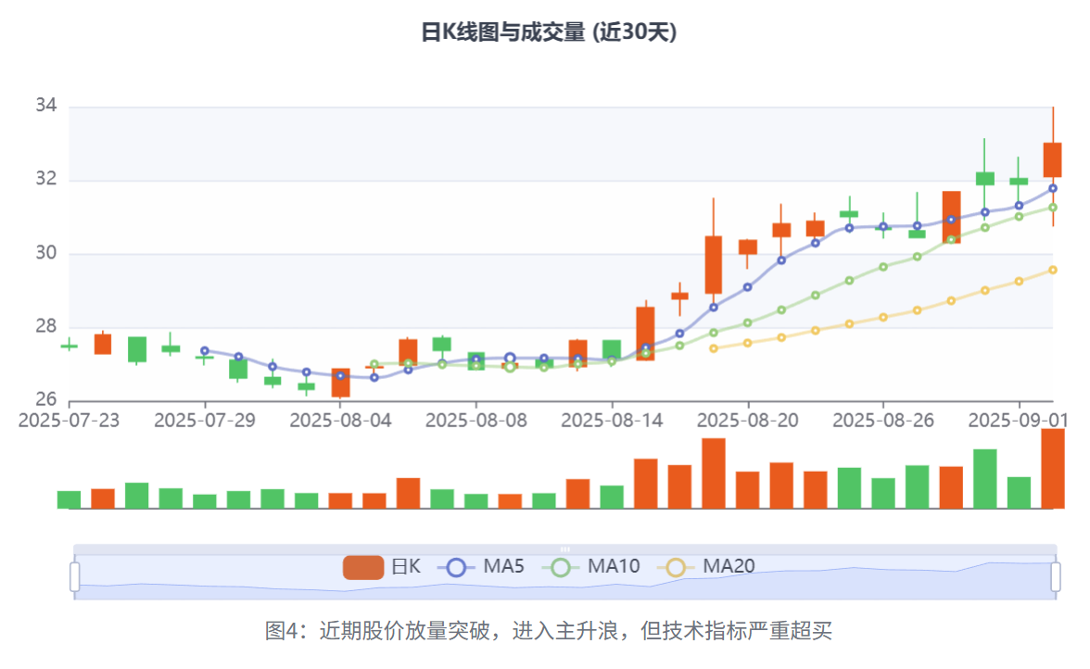Click the right handle of the zoom slider

1055,576
